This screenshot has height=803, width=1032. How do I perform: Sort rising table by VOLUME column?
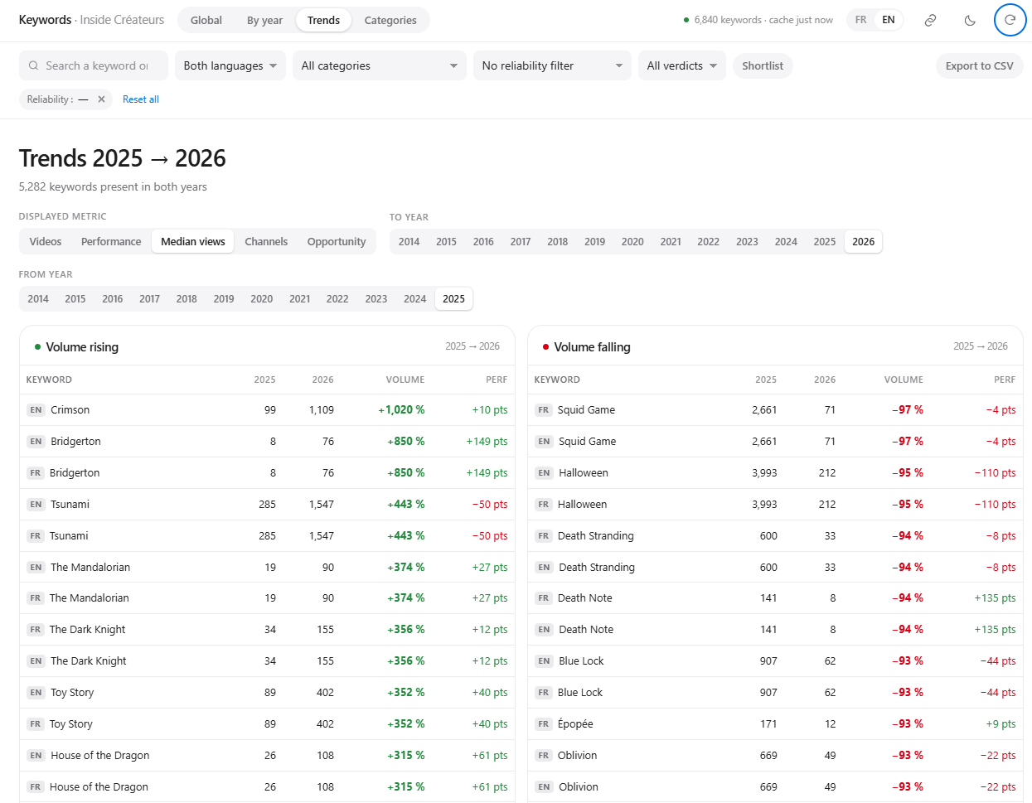pyautogui.click(x=405, y=380)
